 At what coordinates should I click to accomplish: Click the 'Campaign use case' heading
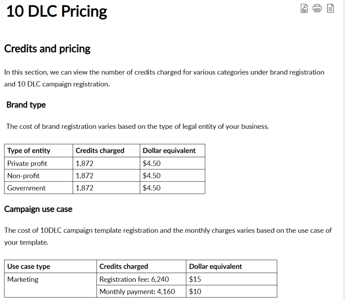click(x=38, y=209)
